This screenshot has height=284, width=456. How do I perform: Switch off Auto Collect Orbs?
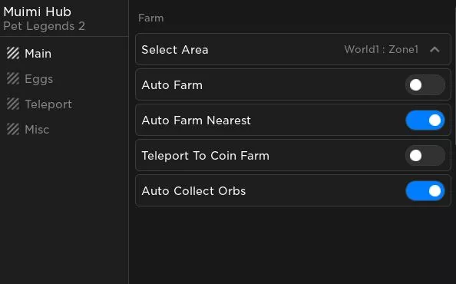425,191
